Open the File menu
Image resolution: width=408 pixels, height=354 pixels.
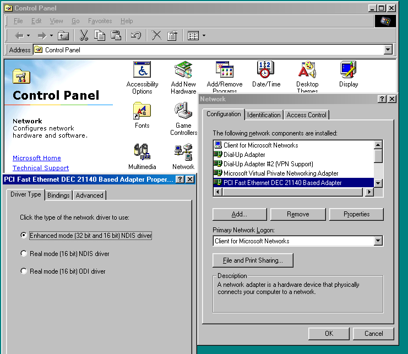18,21
